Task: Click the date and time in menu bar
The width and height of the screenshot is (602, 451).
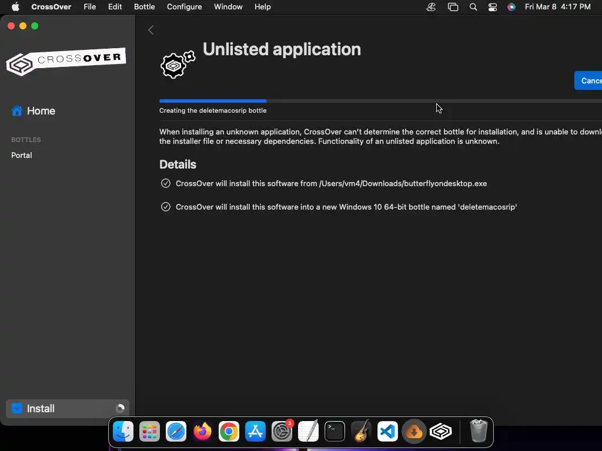Action: coord(557,7)
